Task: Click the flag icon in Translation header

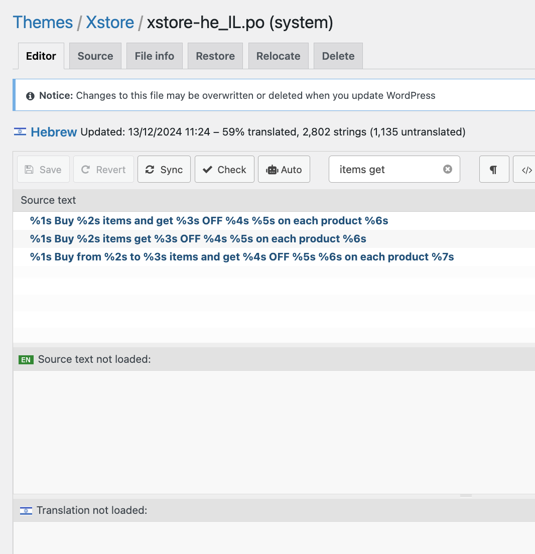Action: [x=26, y=510]
